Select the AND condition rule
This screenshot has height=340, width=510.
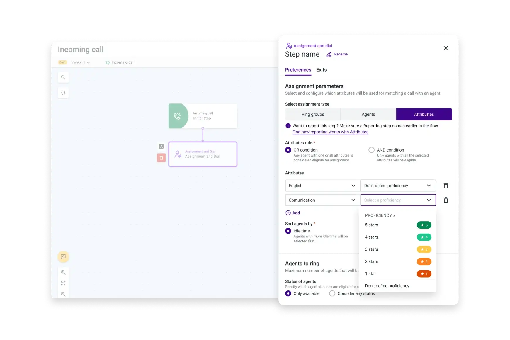(371, 150)
